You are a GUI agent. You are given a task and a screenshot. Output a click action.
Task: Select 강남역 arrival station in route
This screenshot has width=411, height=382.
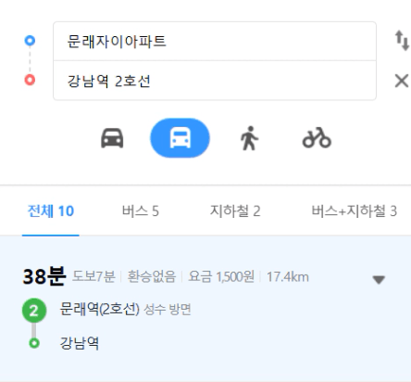pos(80,343)
